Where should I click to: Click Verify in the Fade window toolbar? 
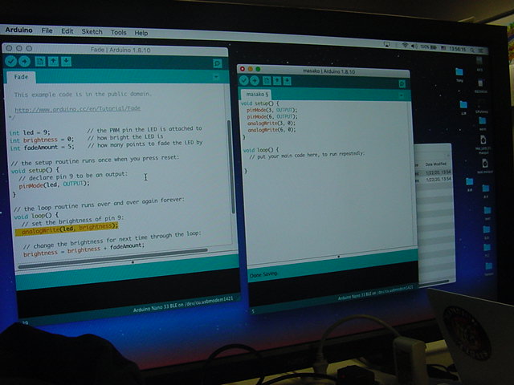(10, 61)
